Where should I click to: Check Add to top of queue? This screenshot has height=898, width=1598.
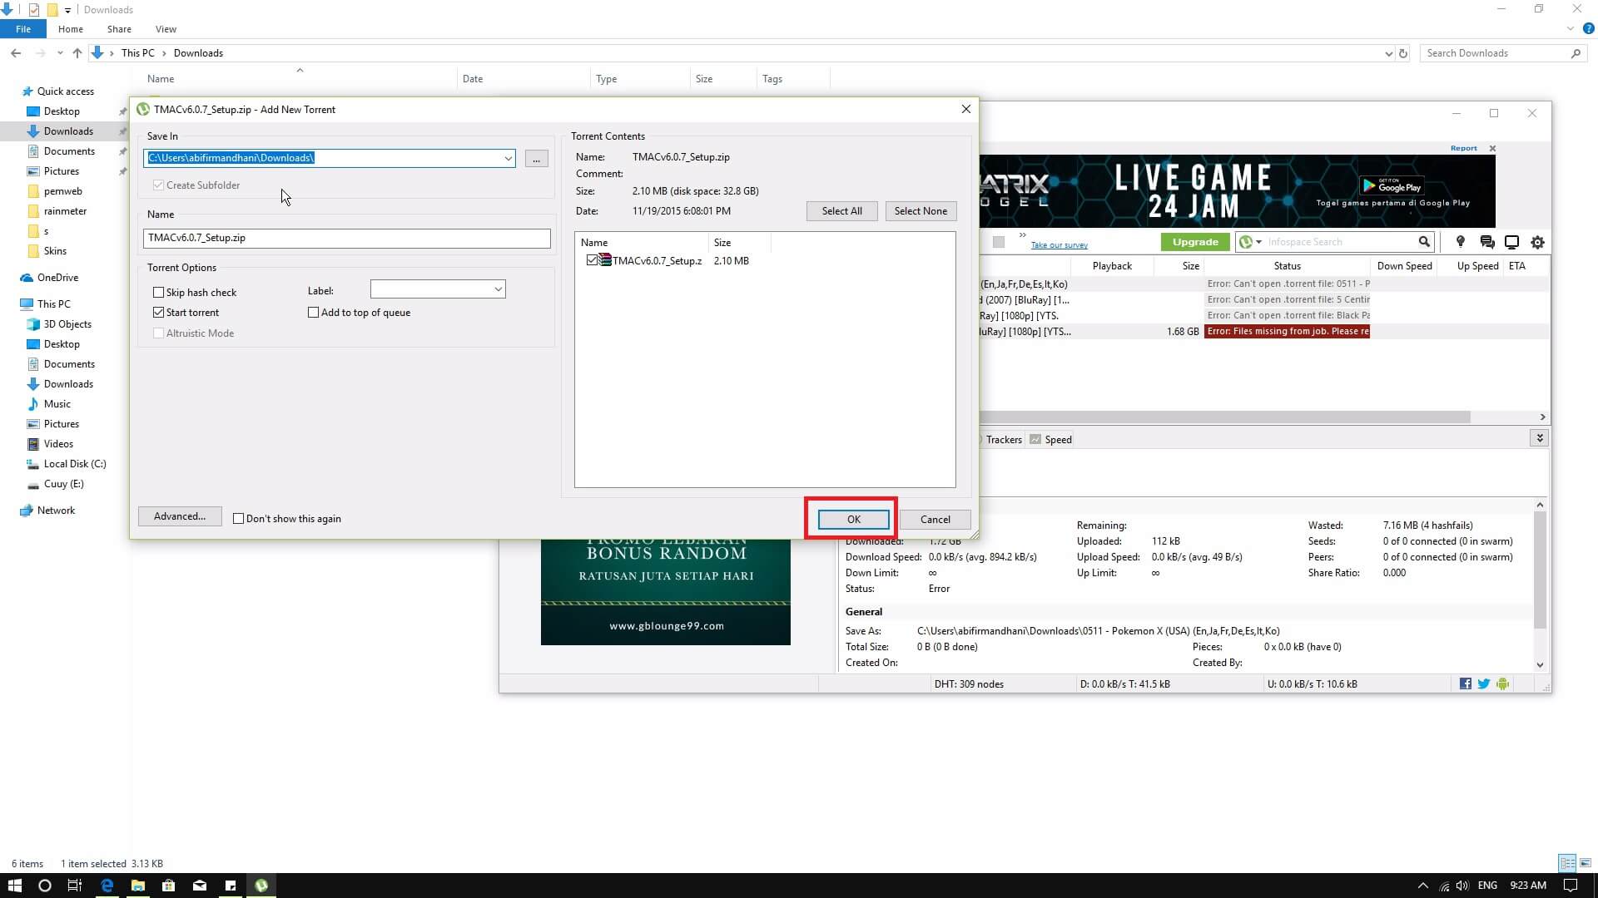click(x=313, y=313)
